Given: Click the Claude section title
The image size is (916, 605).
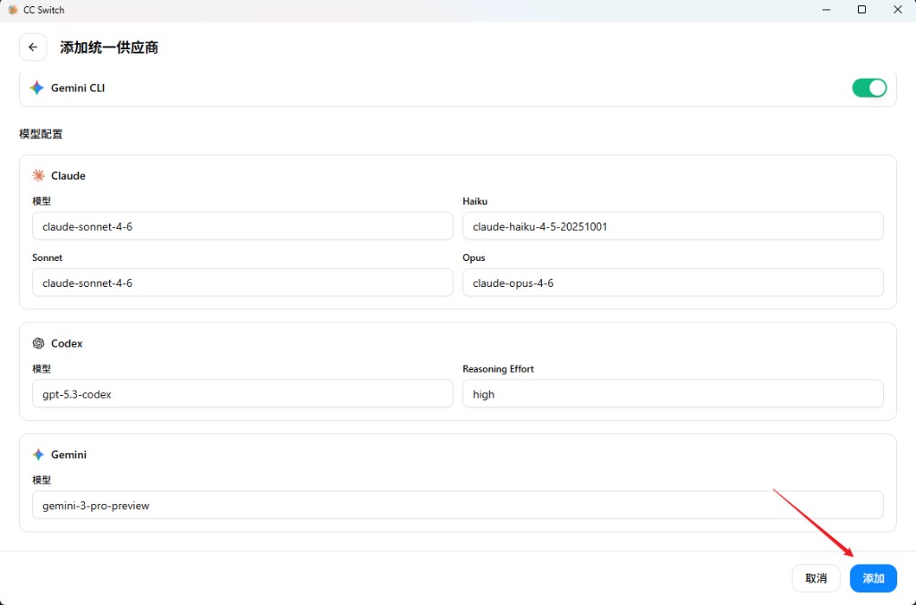Looking at the screenshot, I should click(68, 176).
